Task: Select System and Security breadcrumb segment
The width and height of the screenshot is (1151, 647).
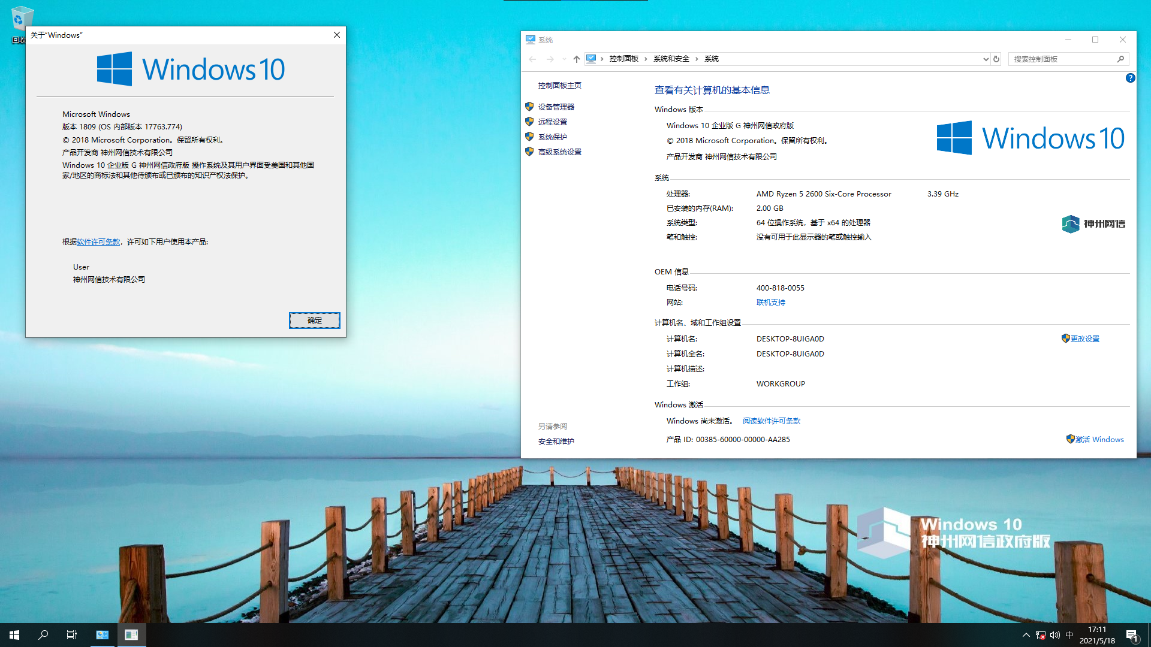Action: click(x=671, y=59)
